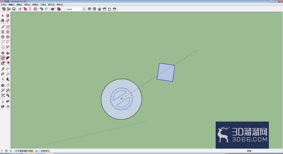Click the Cut scissors icon

(x=20, y=9)
